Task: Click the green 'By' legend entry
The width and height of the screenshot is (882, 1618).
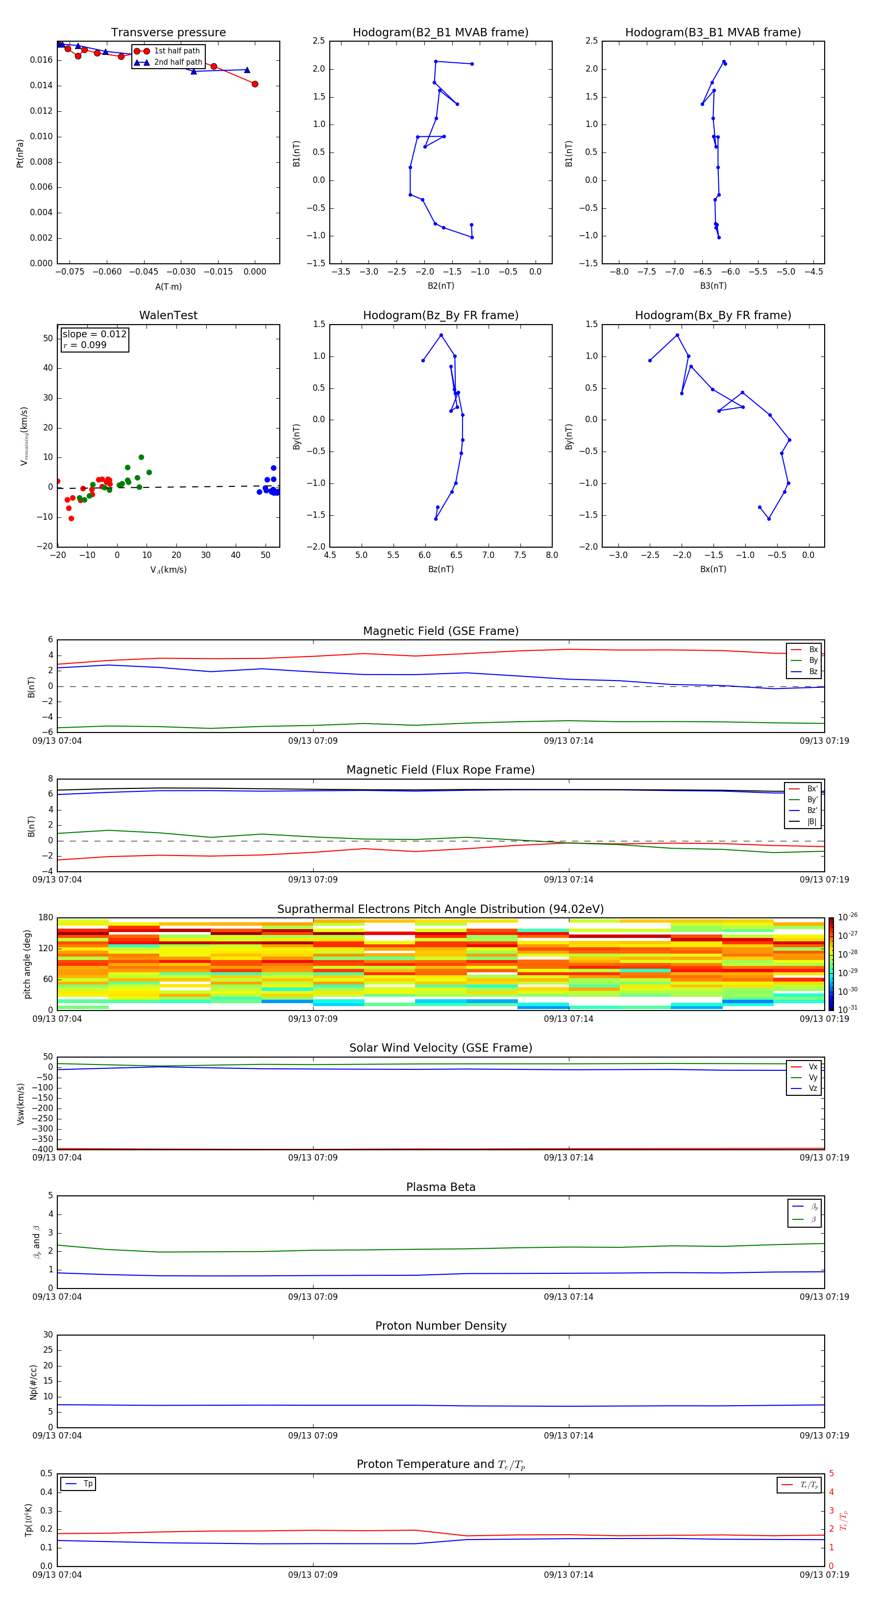Action: point(805,660)
